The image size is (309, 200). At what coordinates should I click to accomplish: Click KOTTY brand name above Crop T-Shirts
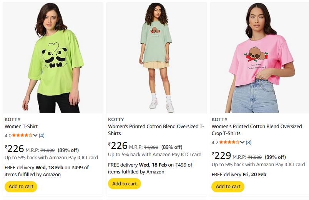coord(220,119)
